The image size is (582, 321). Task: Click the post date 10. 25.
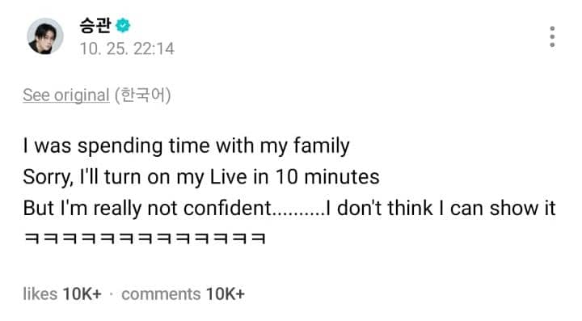point(103,49)
